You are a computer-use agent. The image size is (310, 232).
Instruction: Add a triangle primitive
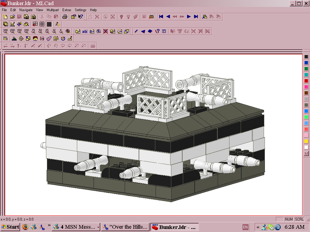143,31
